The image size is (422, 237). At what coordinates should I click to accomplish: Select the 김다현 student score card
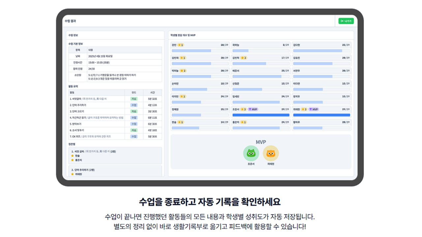pyautogui.click(x=321, y=48)
